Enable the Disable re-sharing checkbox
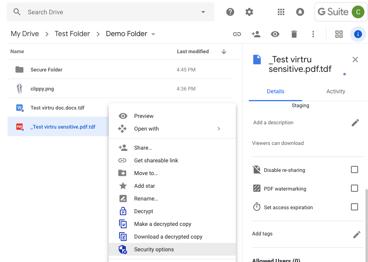This screenshot has height=262, width=368. (354, 170)
